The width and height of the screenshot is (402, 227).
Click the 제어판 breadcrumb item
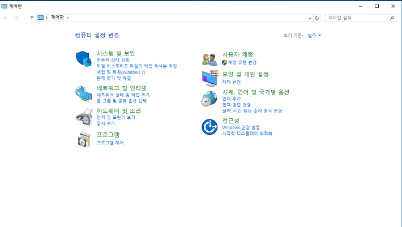(57, 18)
